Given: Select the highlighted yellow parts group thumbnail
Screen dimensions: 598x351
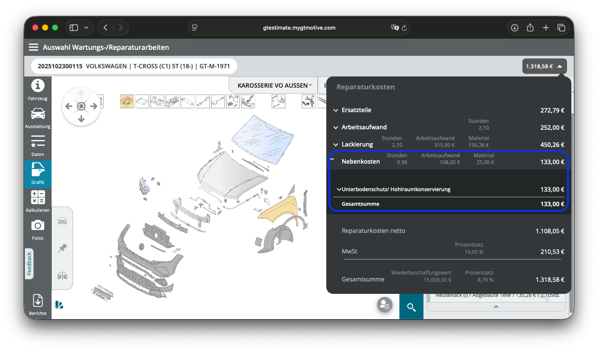Looking at the screenshot, I should click(127, 101).
